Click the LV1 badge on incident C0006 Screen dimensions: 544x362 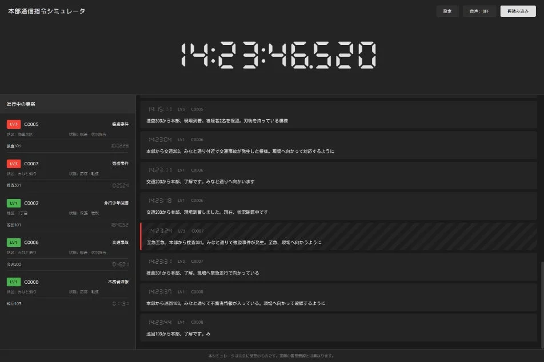(13, 242)
